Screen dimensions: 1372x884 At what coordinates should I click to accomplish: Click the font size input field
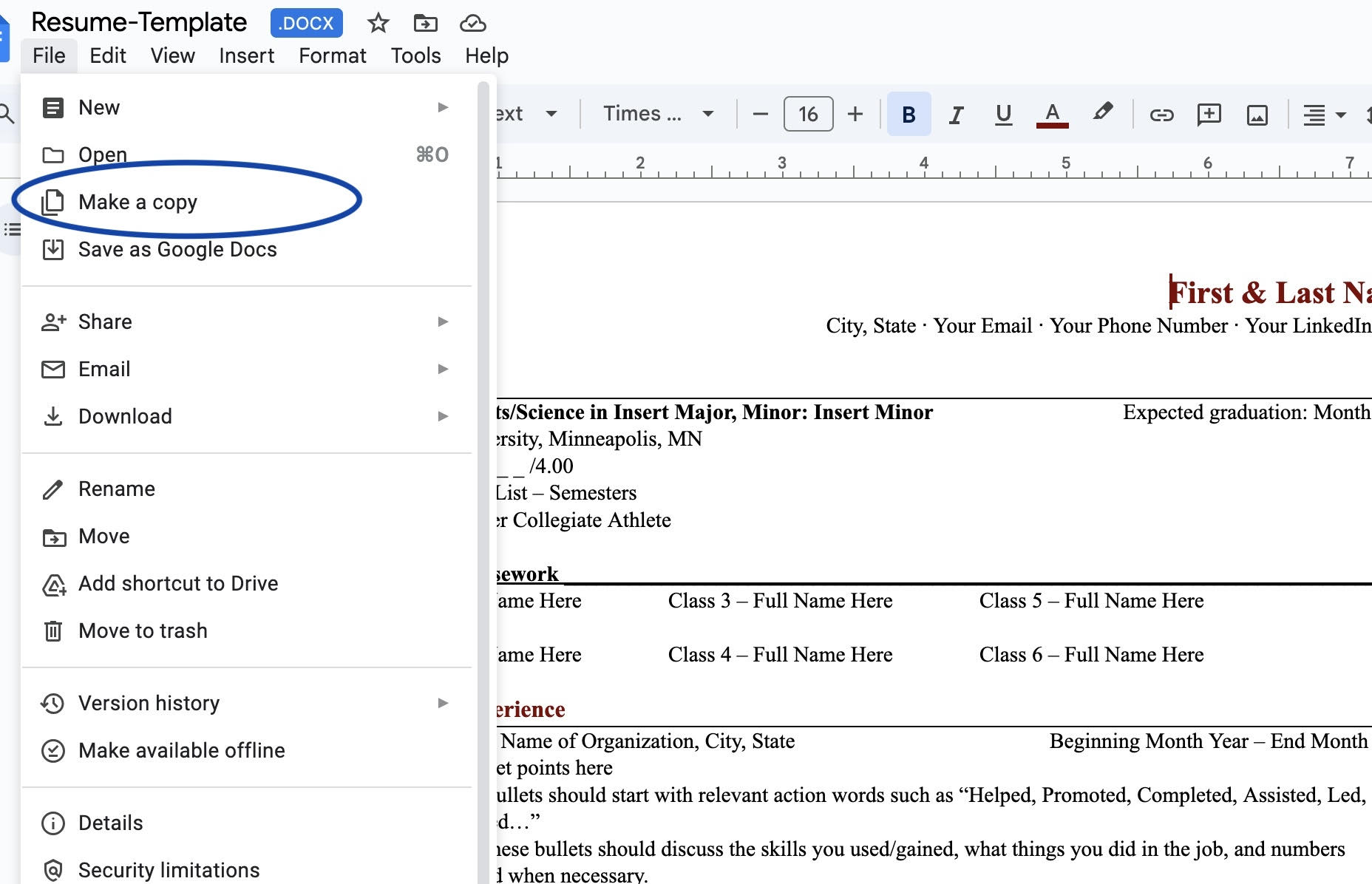click(807, 114)
